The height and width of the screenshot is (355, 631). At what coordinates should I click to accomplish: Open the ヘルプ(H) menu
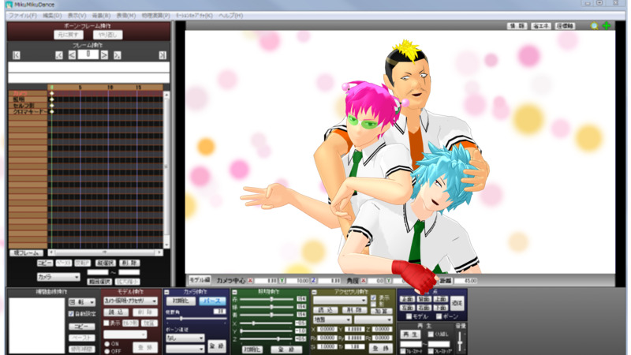click(x=230, y=15)
